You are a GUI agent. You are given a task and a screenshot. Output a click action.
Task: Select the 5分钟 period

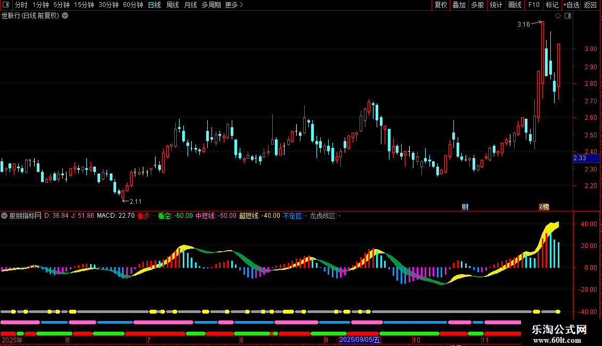coord(61,5)
